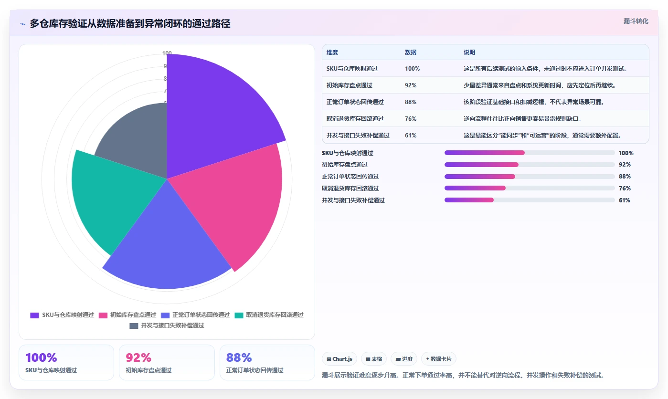Select the 表格 chip
Screen dimensions: 668x399
374,359
